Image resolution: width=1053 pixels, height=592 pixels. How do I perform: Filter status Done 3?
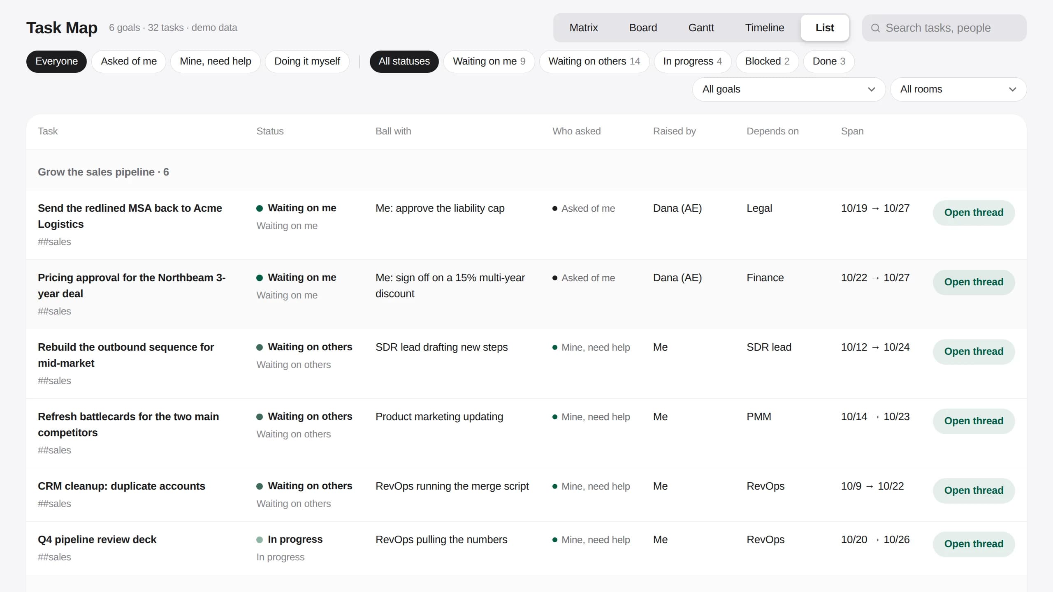(829, 61)
